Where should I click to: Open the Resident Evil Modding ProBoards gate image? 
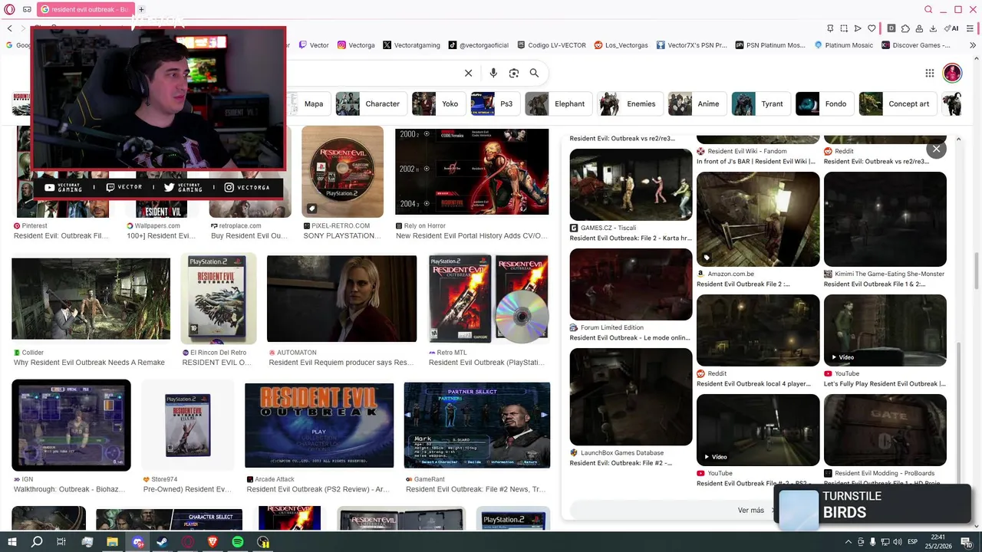885,430
